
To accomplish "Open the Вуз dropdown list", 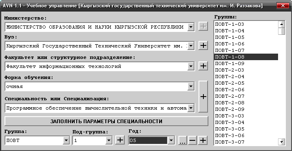I will click(191, 46).
